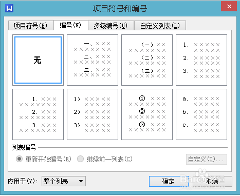
Task: Click the 整个列表 dropdown arrow
Action: pyautogui.click(x=81, y=181)
